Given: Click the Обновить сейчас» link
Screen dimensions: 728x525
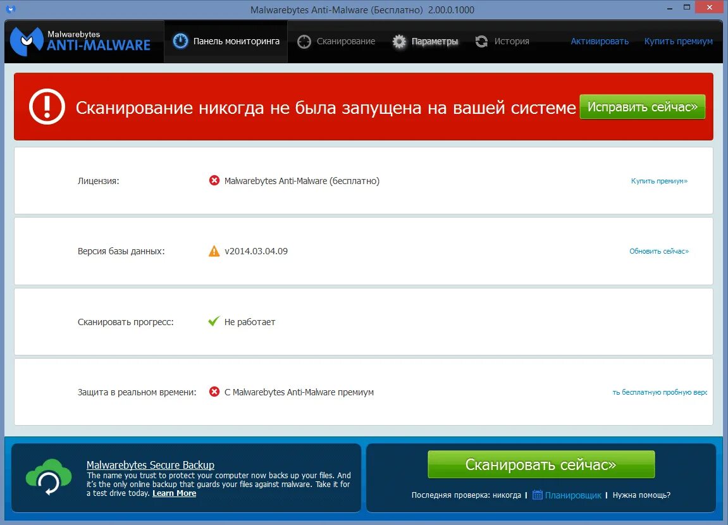Looking at the screenshot, I should tap(659, 251).
